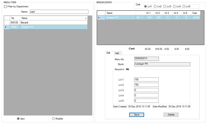Delete the break-down entry

tap(171, 115)
